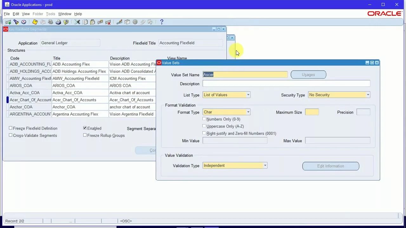Image resolution: width=406 pixels, height=228 pixels.
Task: Click the Max Value field
Action: [337, 141]
